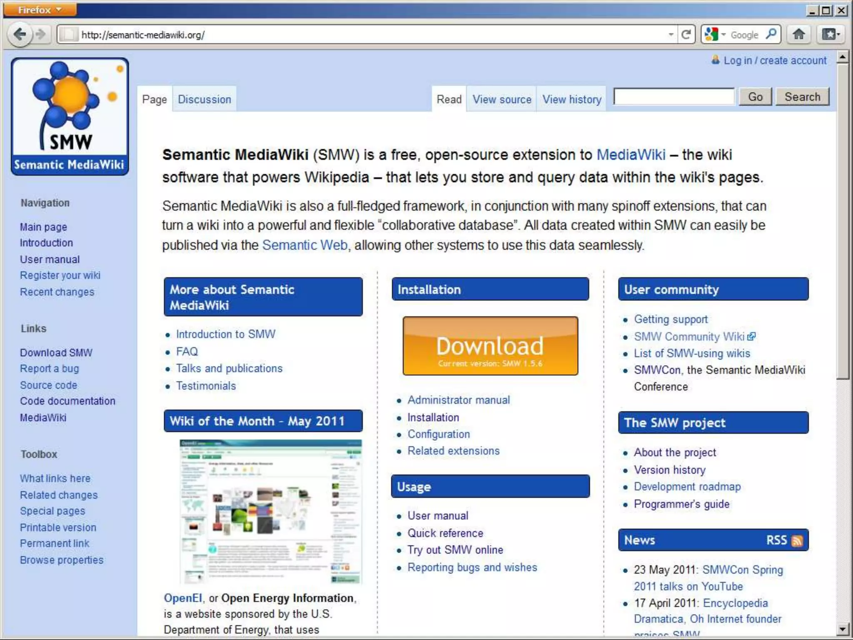Click the wiki search input field
Viewport: 853px width, 640px height.
pyautogui.click(x=673, y=97)
